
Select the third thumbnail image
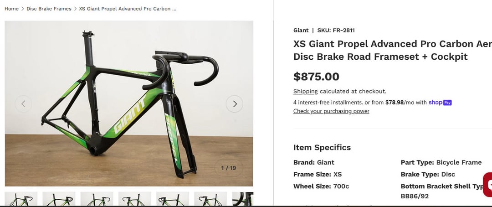pos(97,199)
